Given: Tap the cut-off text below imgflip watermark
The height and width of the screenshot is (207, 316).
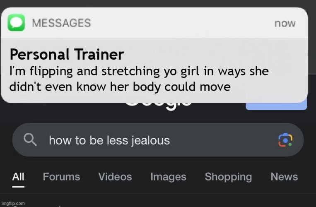Looking at the screenshot, I should (x=36, y=206).
